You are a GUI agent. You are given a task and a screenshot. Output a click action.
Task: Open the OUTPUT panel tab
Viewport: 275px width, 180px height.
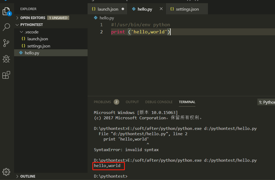132,102
